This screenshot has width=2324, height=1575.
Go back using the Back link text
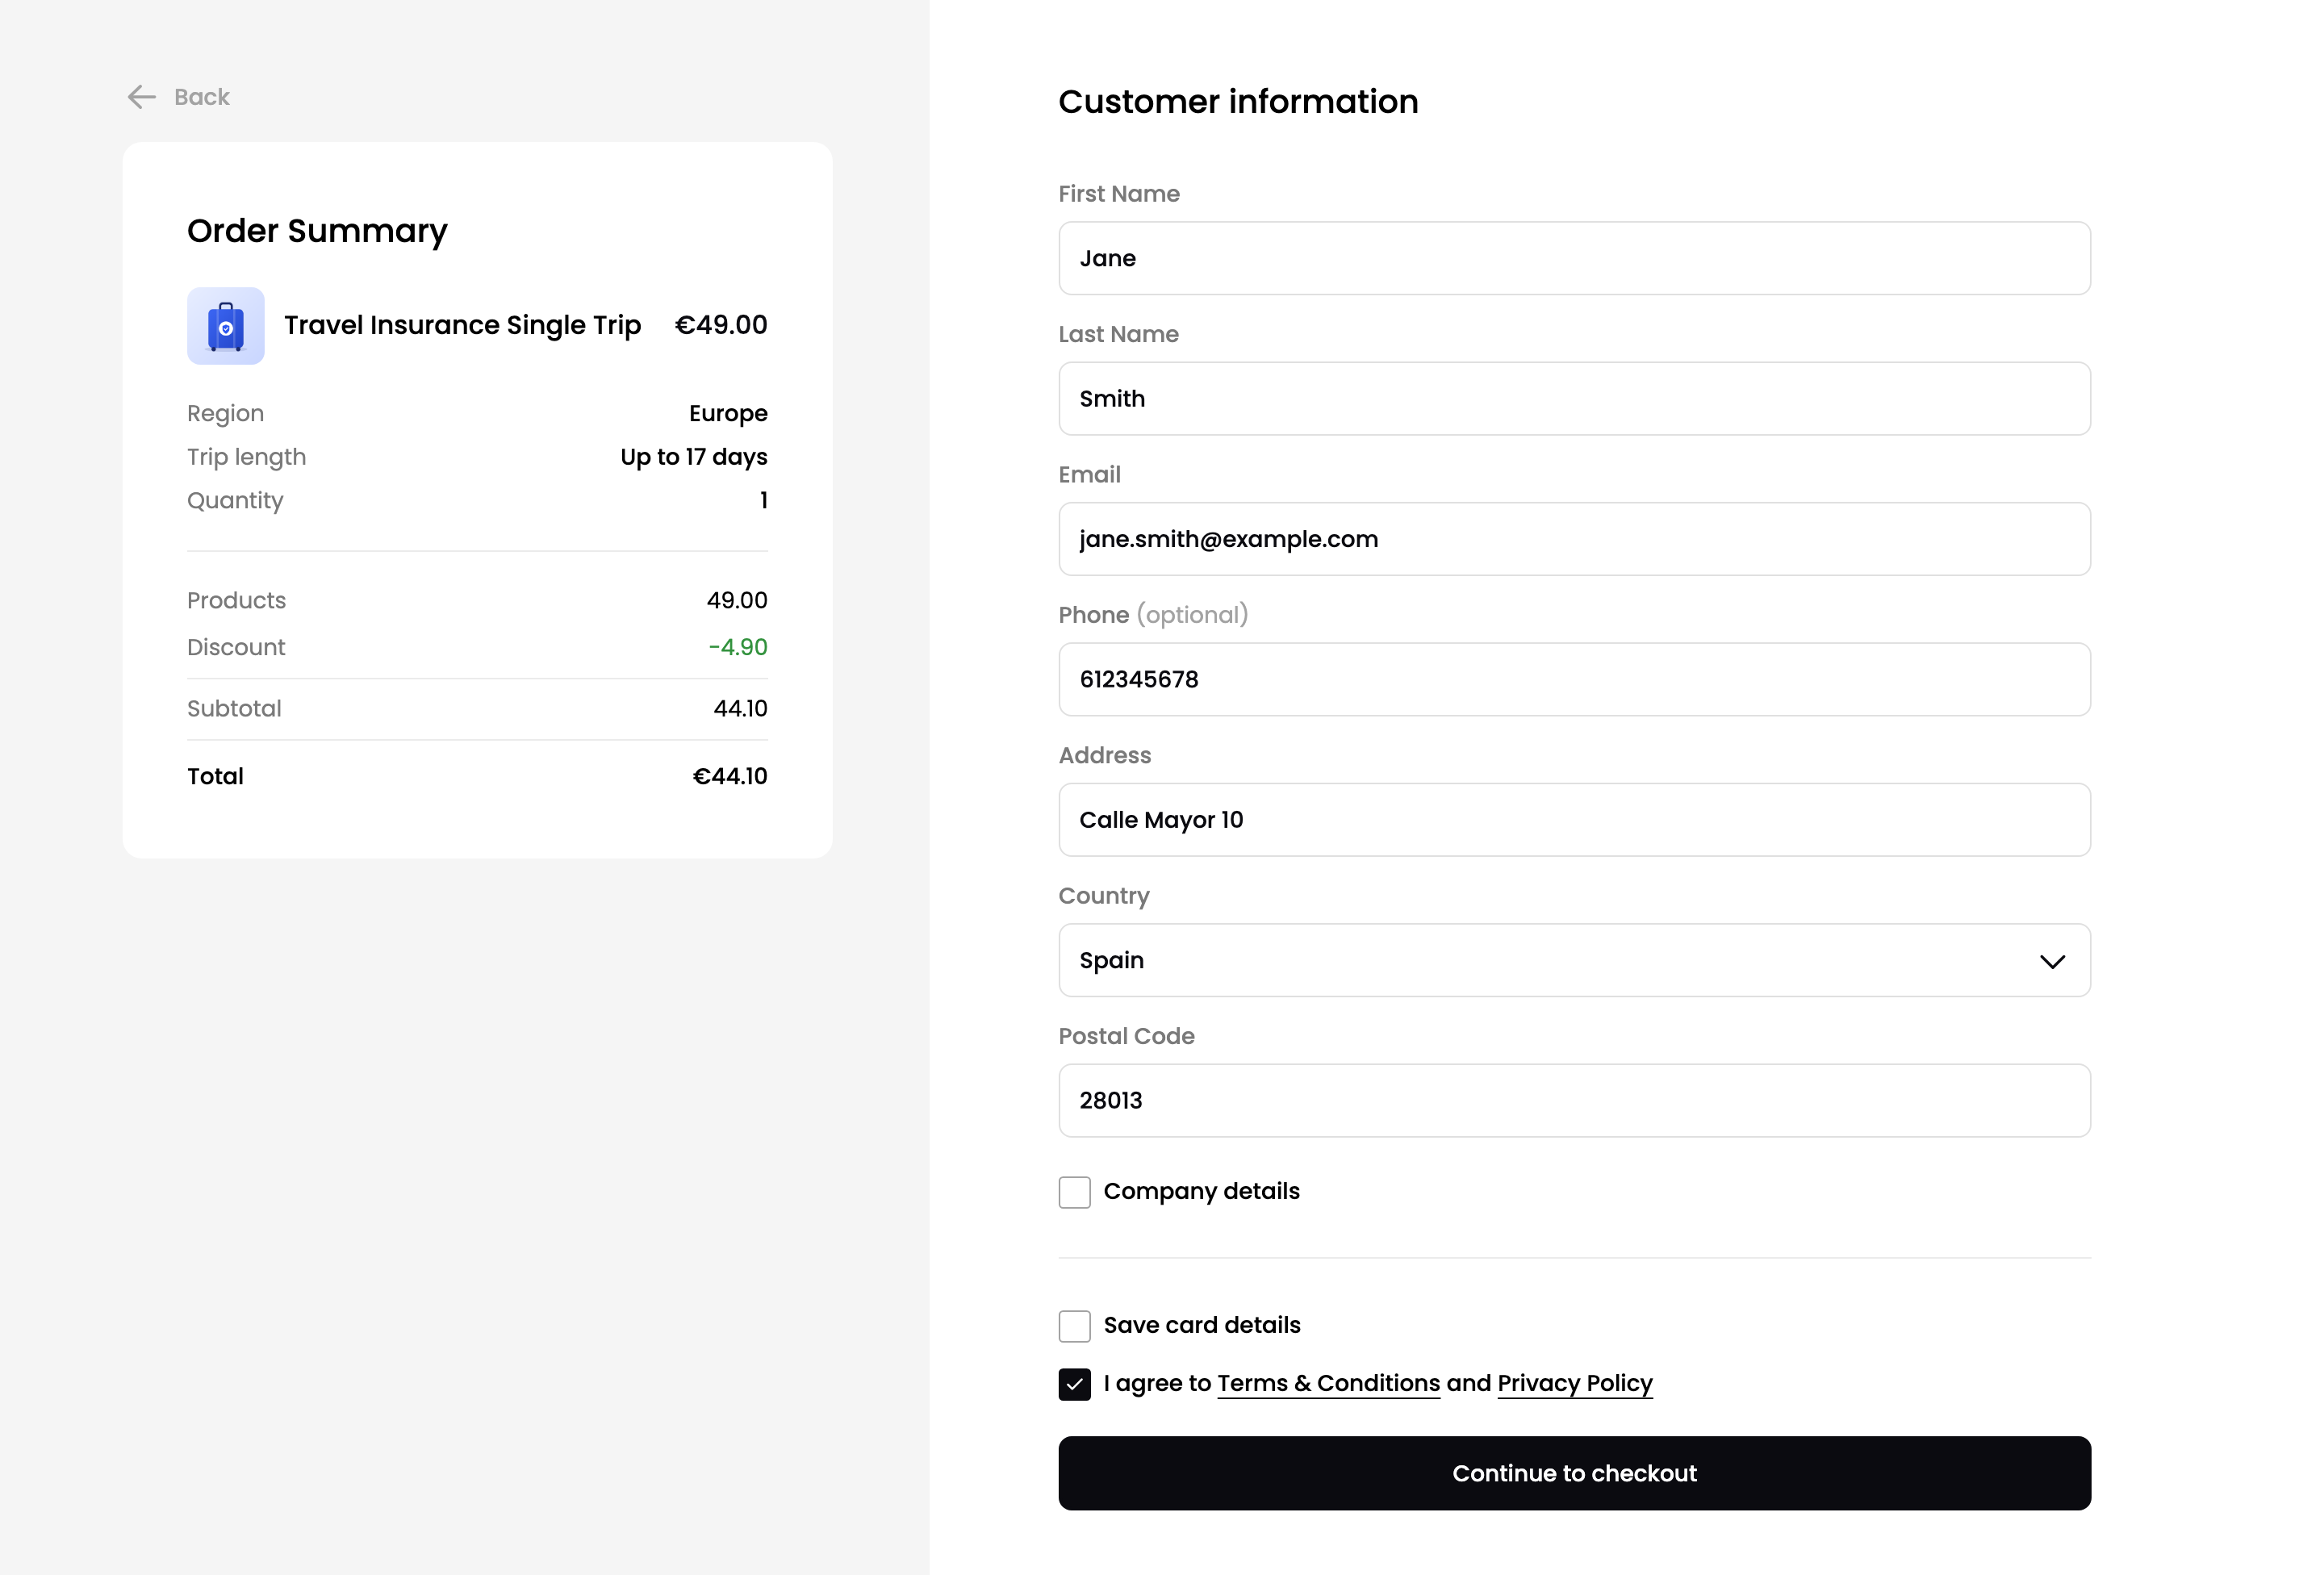coord(202,97)
